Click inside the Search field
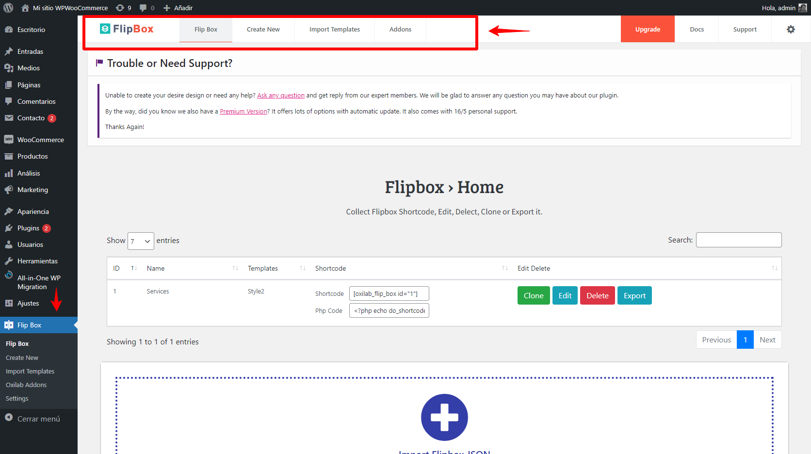 [x=738, y=240]
